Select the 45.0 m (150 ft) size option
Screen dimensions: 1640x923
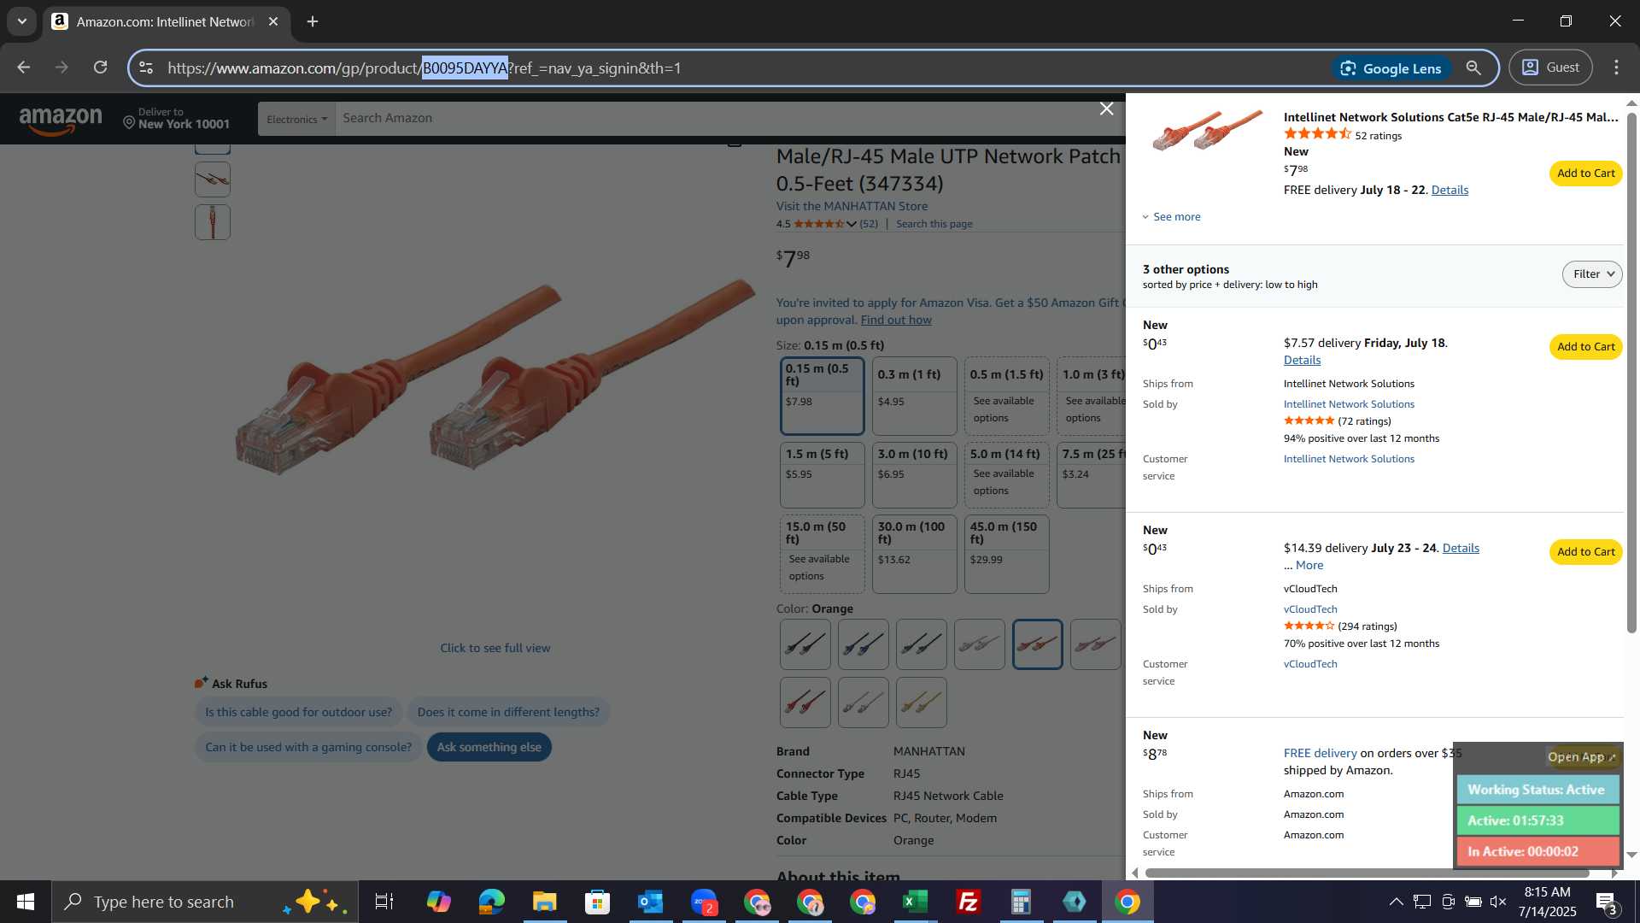pyautogui.click(x=1006, y=554)
